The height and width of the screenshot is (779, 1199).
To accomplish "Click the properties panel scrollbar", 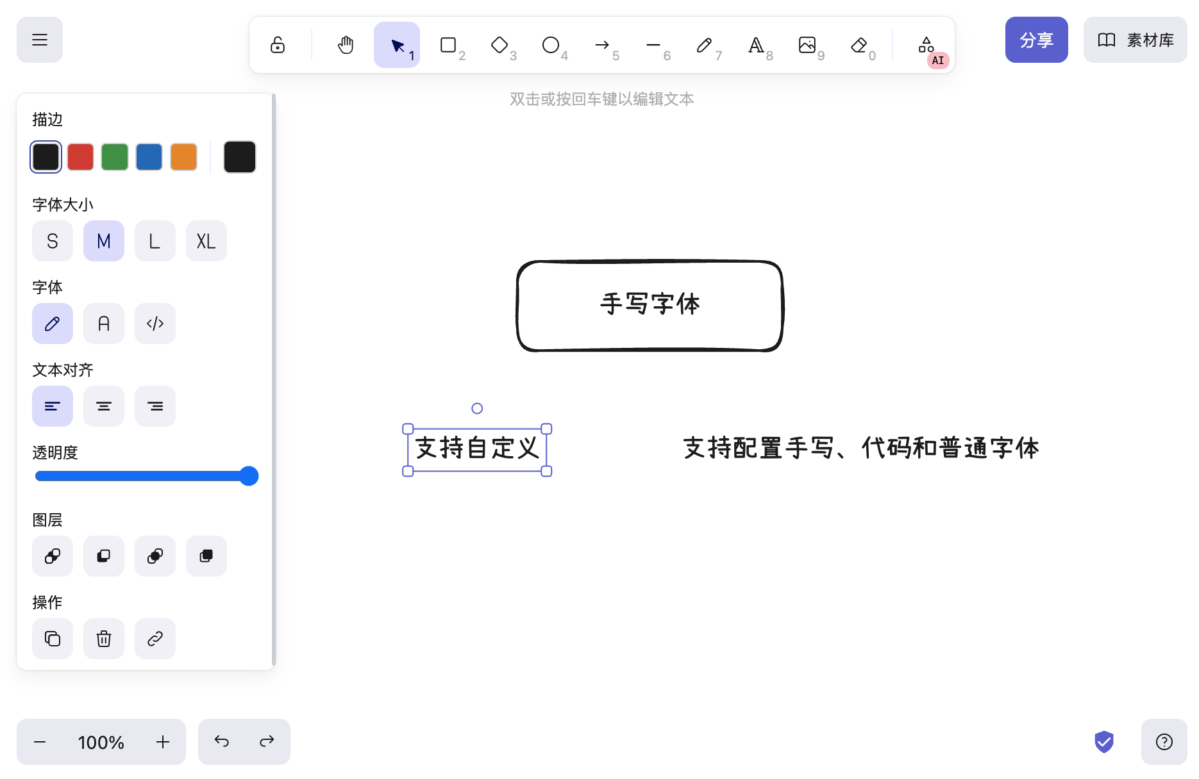I will point(274,381).
